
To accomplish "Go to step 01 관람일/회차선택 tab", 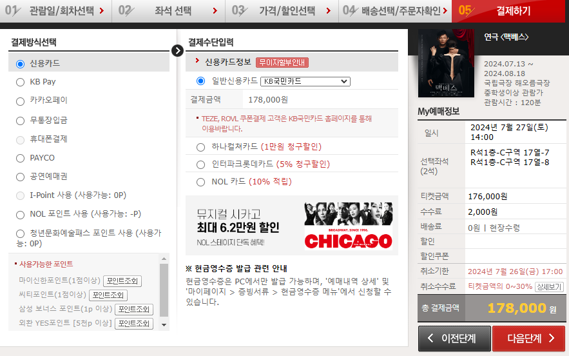I will point(55,11).
